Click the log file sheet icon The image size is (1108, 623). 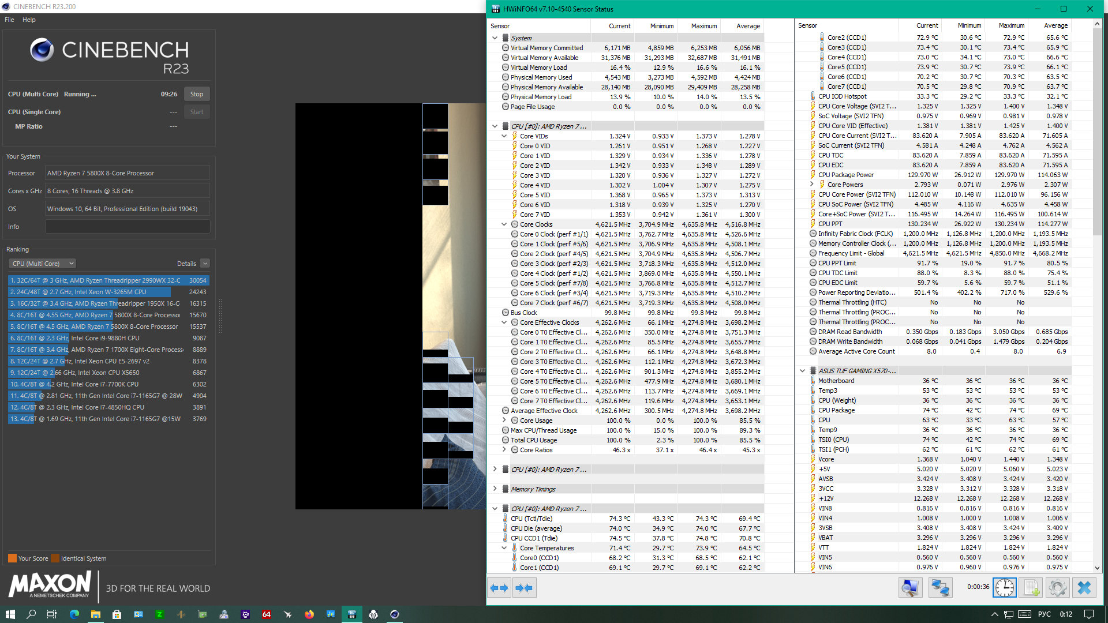coord(1032,588)
